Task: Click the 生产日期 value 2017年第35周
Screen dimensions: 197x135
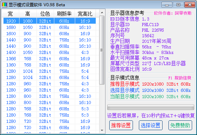Action: pos(157,41)
